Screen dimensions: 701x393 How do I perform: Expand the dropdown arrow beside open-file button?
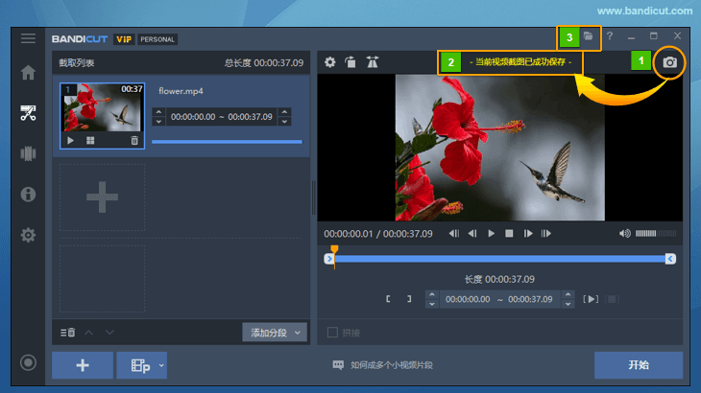161,365
